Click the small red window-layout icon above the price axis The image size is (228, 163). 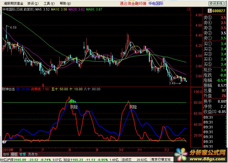tap(189, 9)
